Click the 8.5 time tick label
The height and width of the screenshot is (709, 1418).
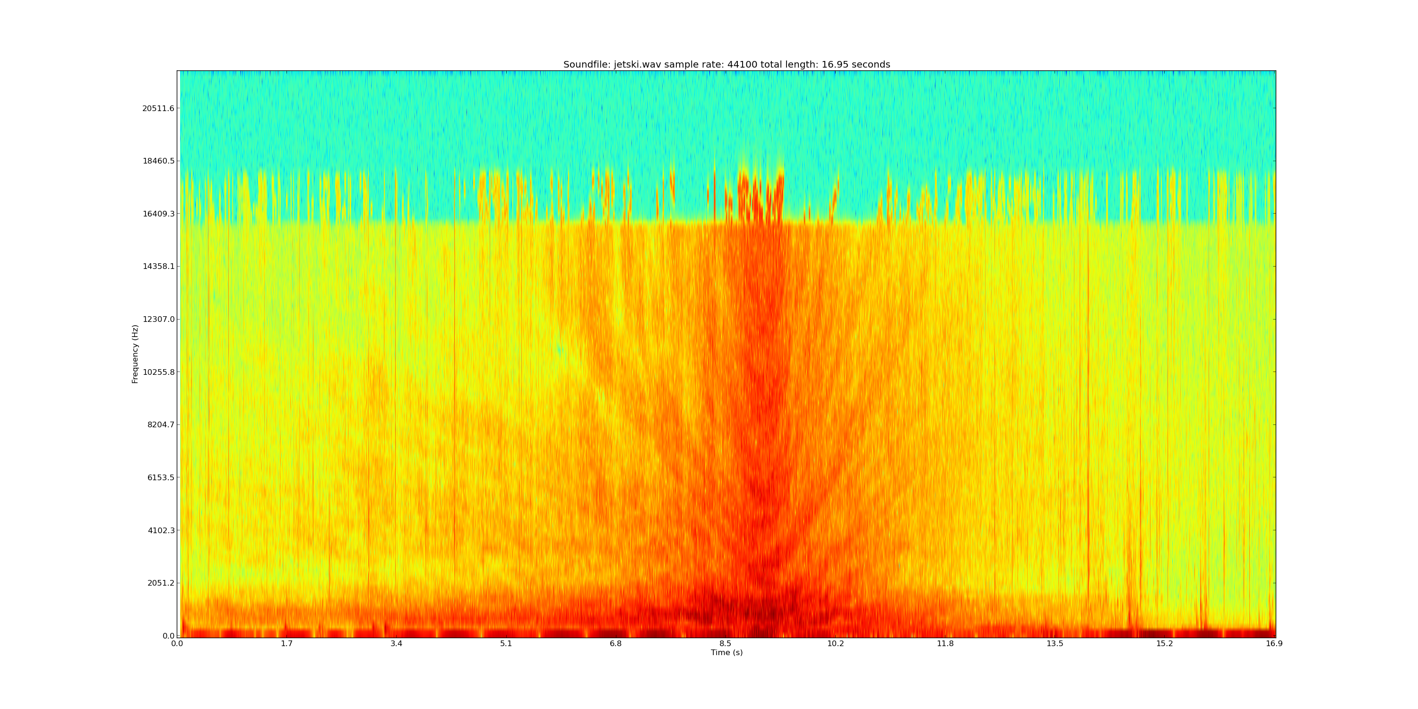[x=726, y=643]
